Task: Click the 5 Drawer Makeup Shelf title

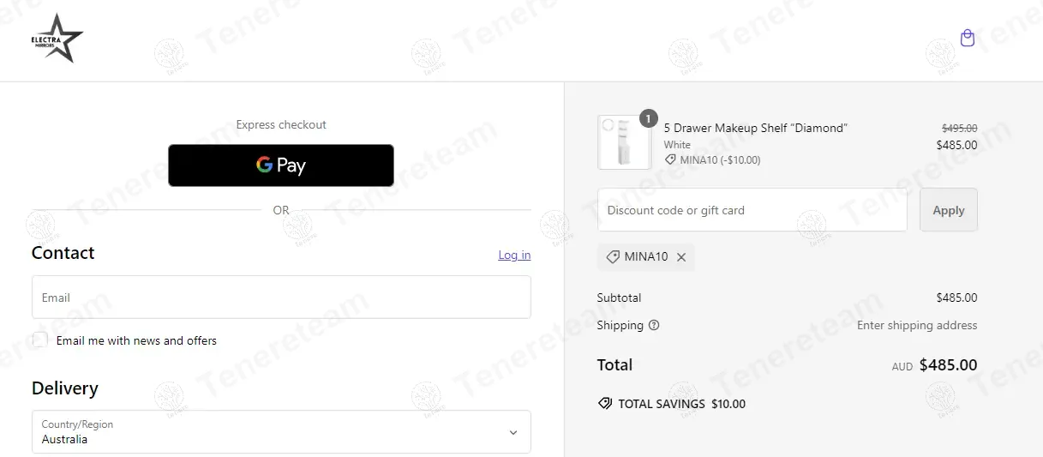Action: tap(755, 128)
